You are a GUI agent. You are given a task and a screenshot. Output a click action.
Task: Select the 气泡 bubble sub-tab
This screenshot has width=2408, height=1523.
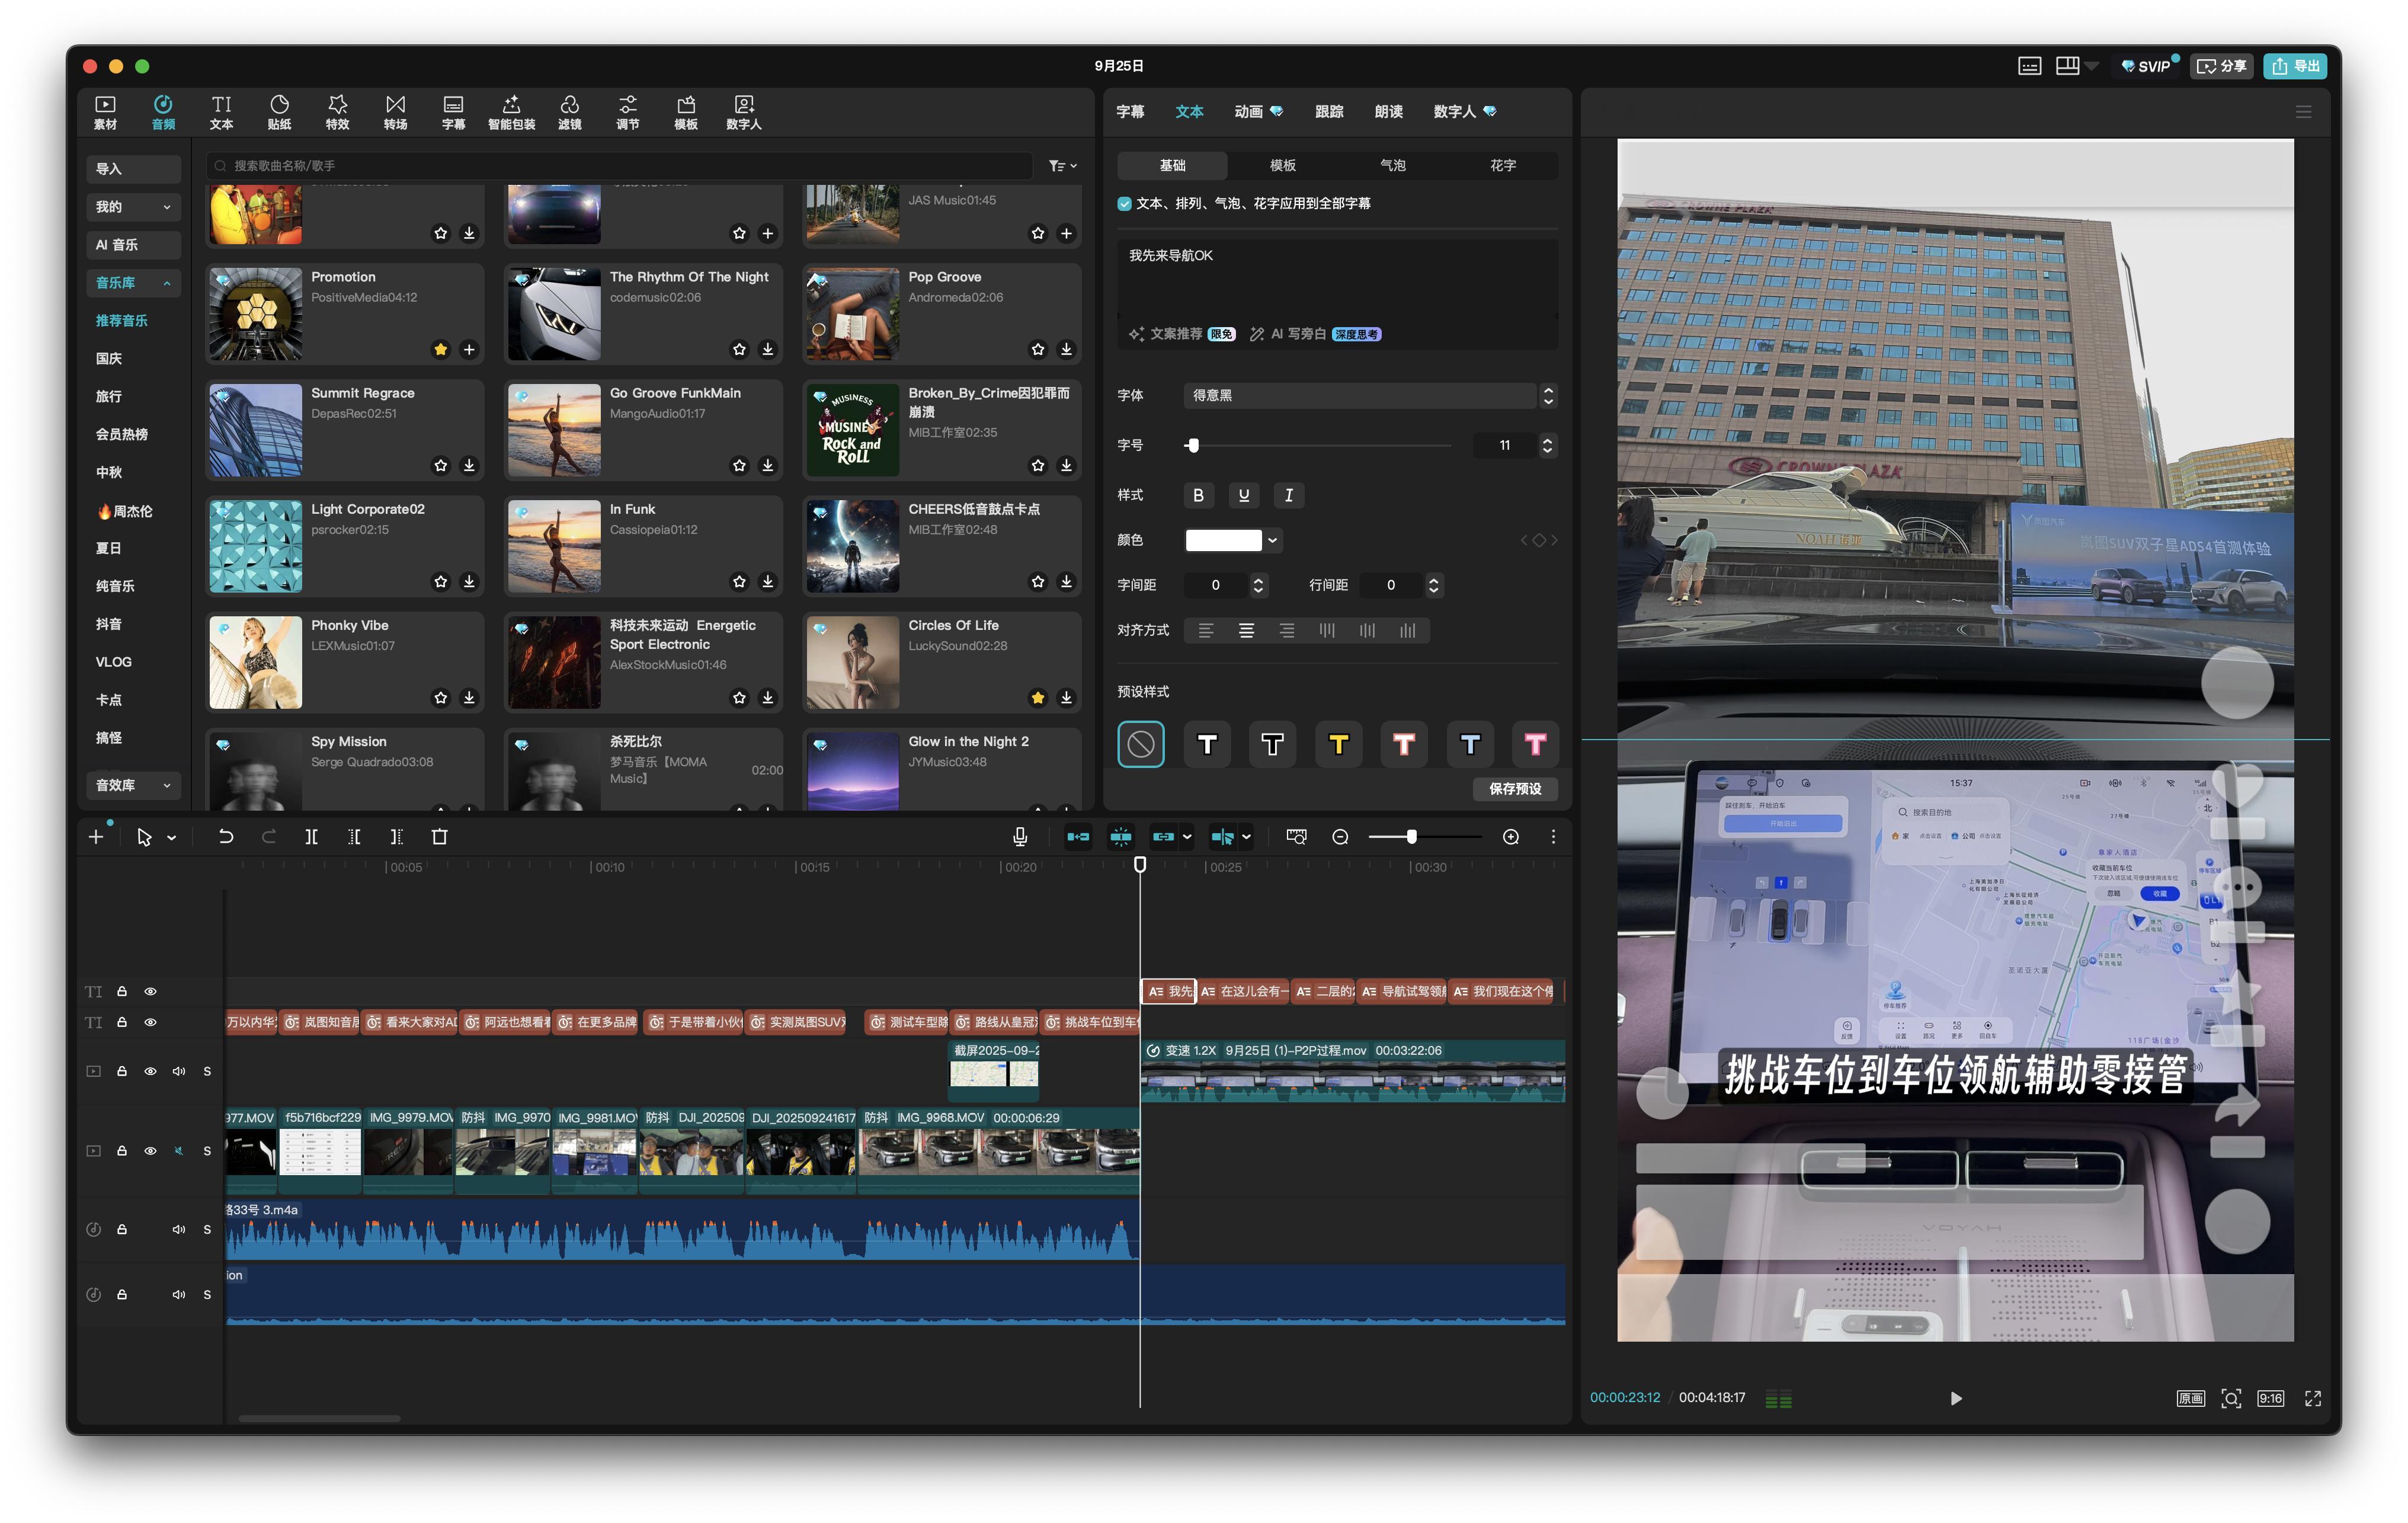(x=1392, y=165)
